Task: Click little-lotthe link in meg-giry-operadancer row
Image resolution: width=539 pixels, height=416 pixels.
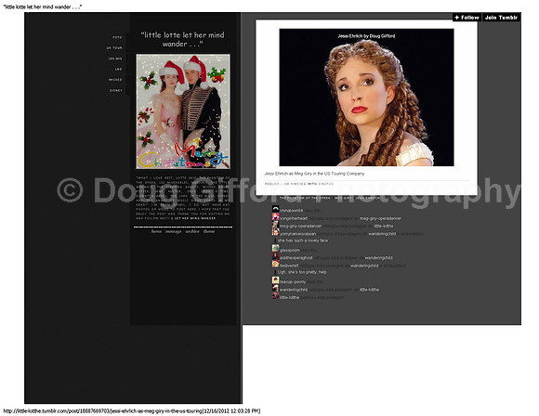Action: coord(384,226)
